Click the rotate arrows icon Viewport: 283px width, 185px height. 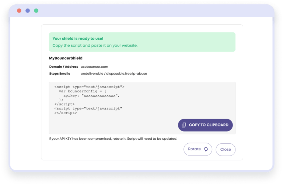click(206, 149)
